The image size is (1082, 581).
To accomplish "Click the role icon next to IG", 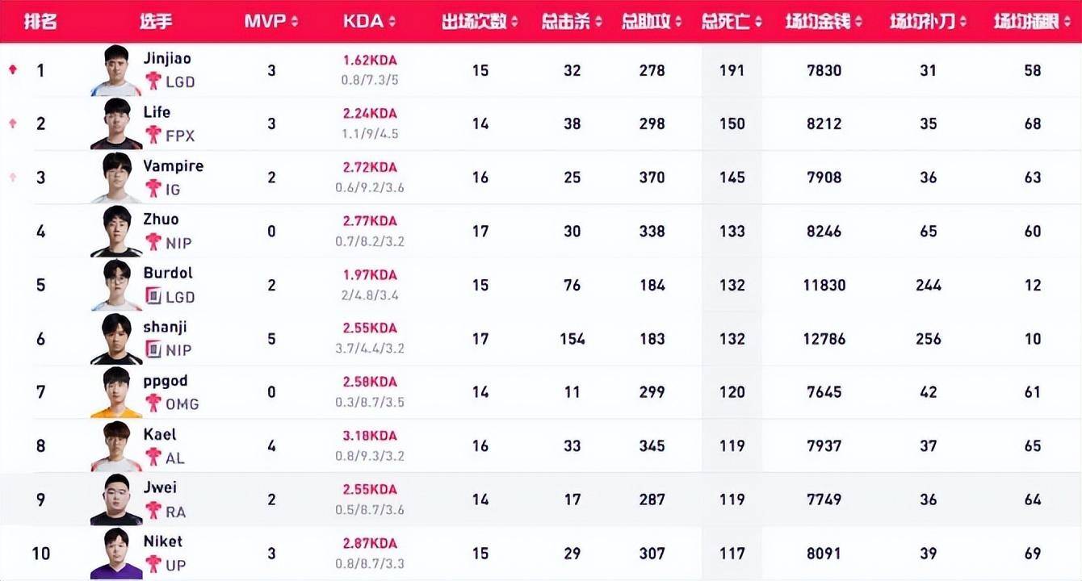I will [x=153, y=189].
